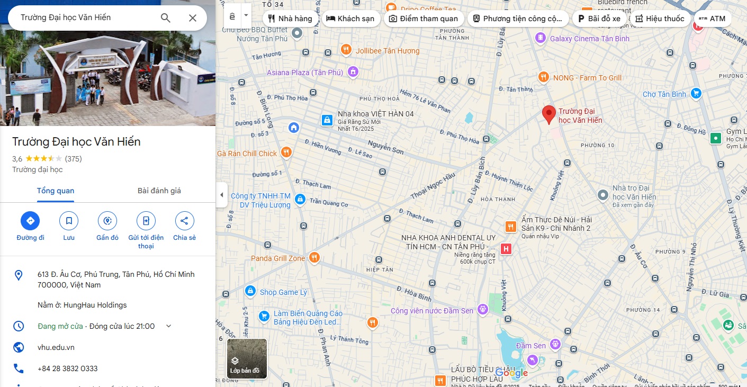Switch to the Bài đánh giá tab
The width and height of the screenshot is (747, 387).
159,191
